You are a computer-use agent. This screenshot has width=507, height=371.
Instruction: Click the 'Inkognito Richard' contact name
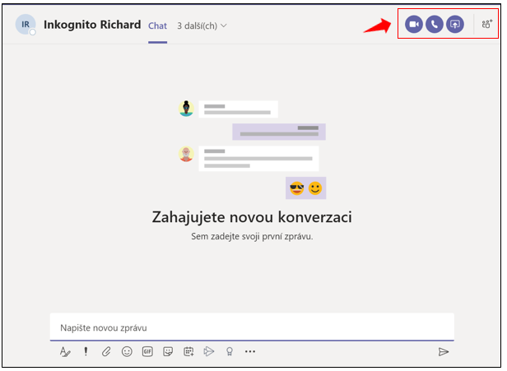[x=92, y=25]
